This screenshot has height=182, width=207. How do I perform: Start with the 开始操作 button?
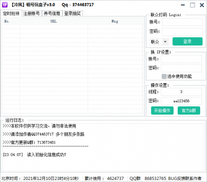click(x=162, y=111)
